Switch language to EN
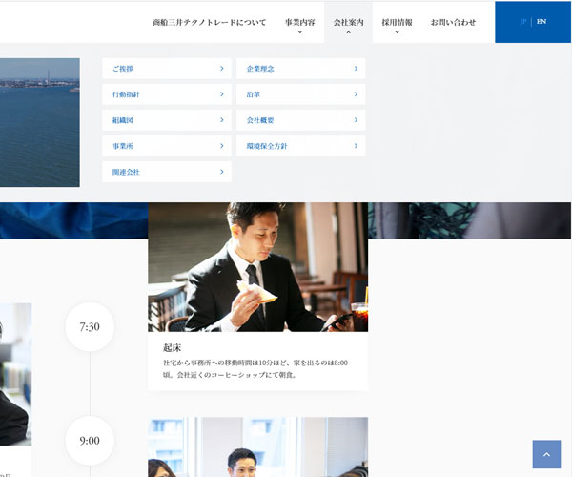The height and width of the screenshot is (477, 572). tap(541, 22)
